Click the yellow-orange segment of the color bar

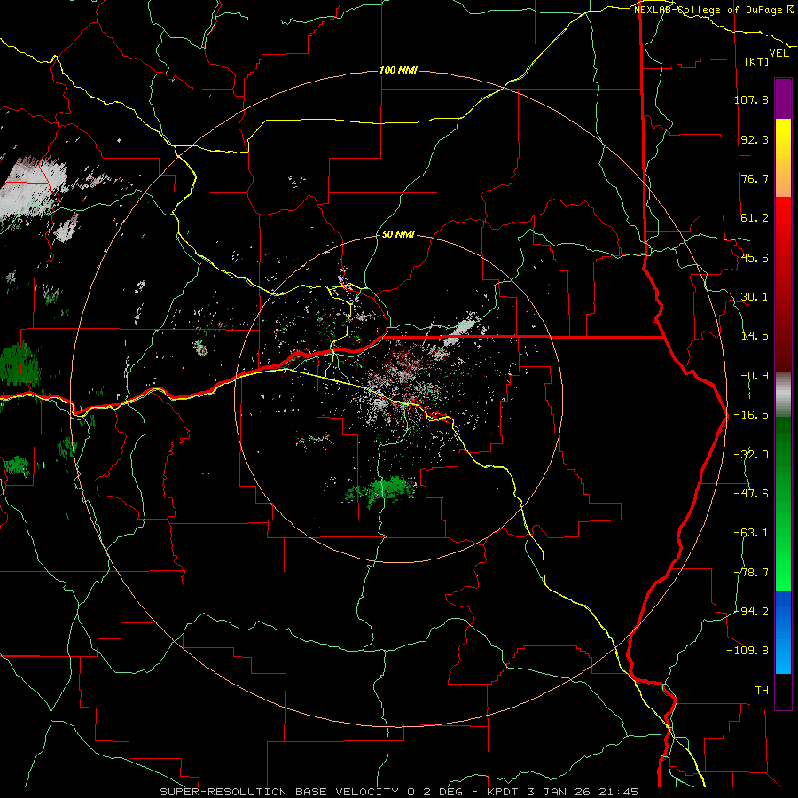click(x=783, y=158)
